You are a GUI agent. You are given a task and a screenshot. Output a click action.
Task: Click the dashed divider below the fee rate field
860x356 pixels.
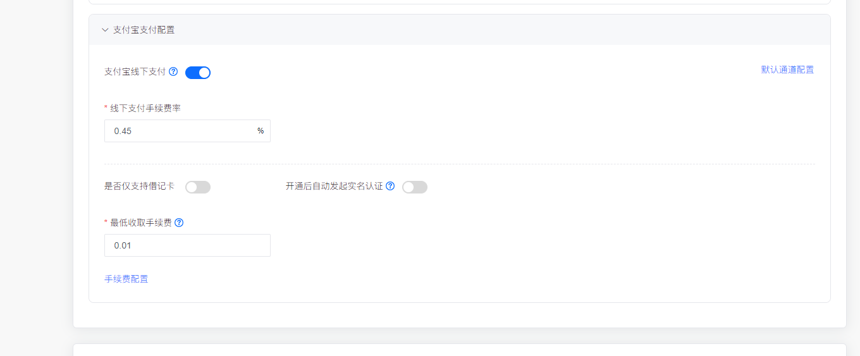click(459, 164)
